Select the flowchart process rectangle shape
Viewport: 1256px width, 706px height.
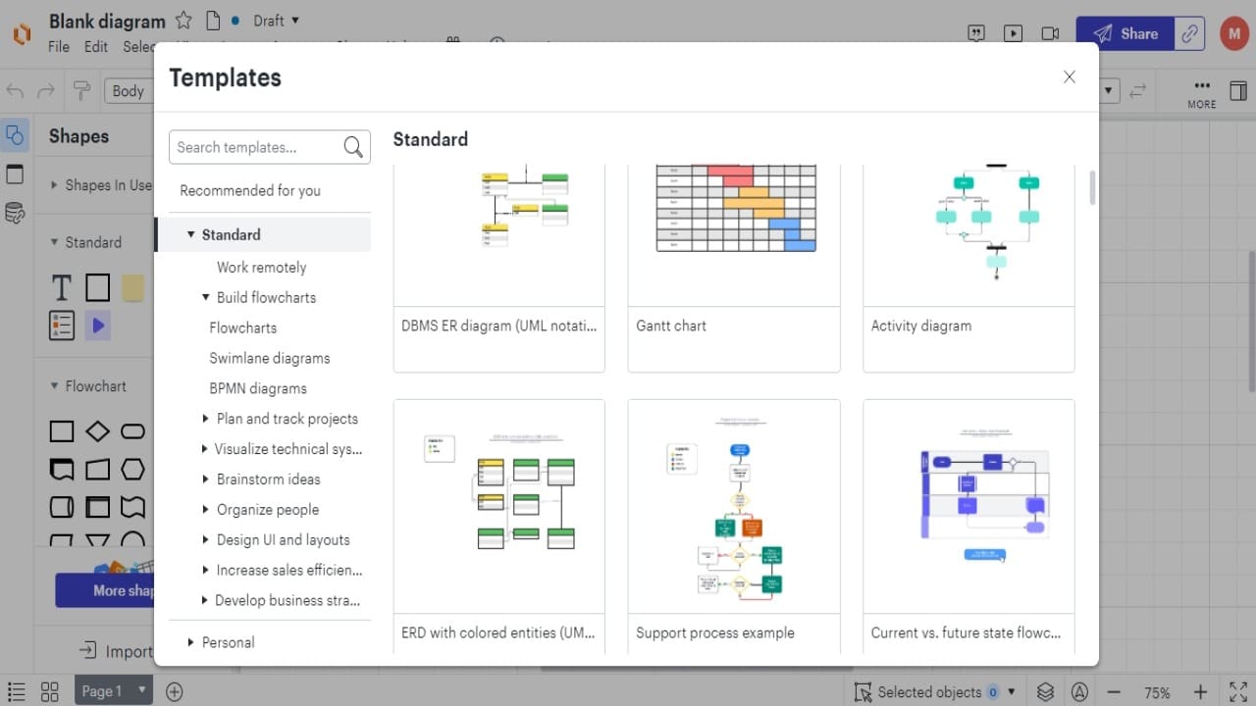(61, 431)
